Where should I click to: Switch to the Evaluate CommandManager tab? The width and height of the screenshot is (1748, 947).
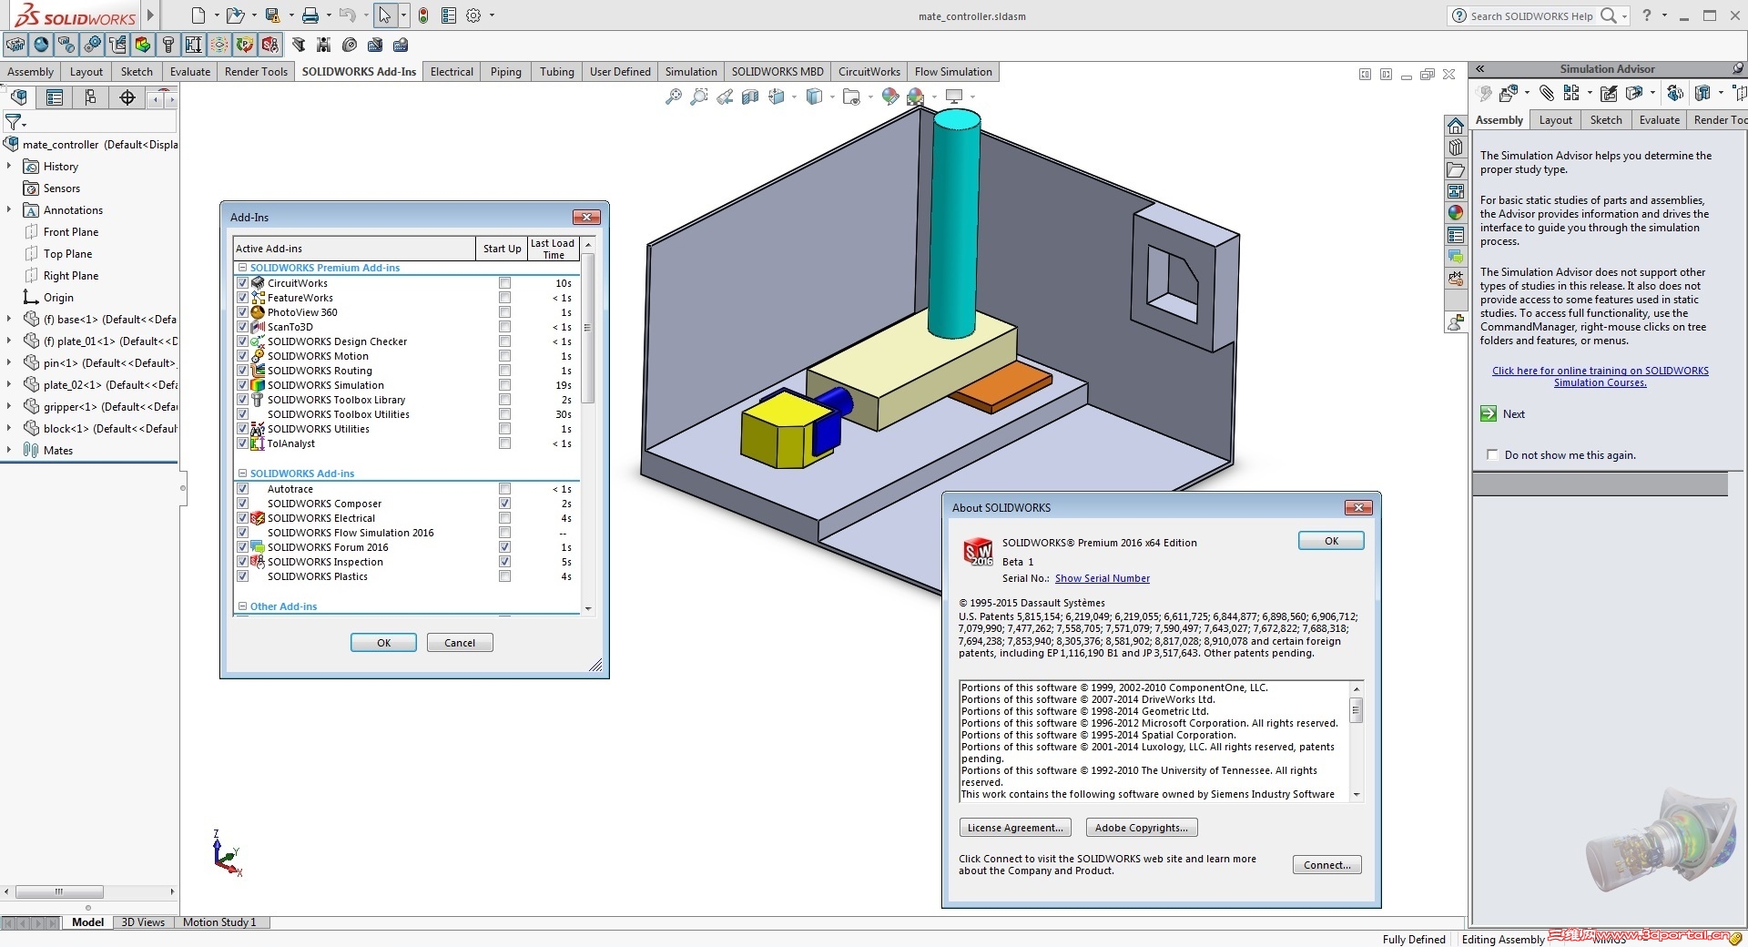(189, 72)
